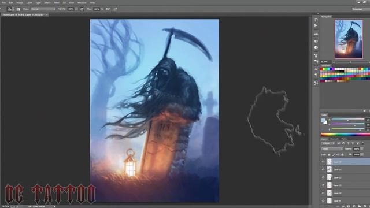Screen dimensions: 370x208
Task: Turn layer filtering on or off
Action: tap(362, 143)
